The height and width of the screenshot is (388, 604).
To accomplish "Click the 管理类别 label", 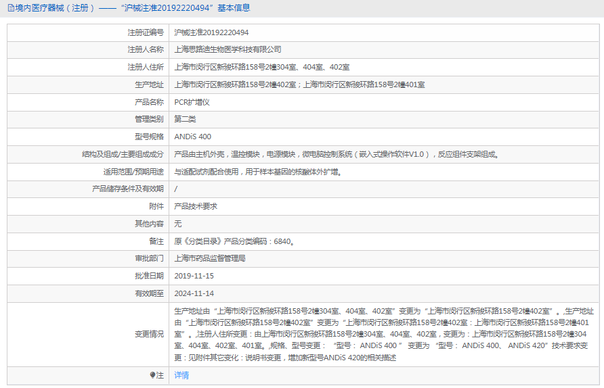I will 149,119.
